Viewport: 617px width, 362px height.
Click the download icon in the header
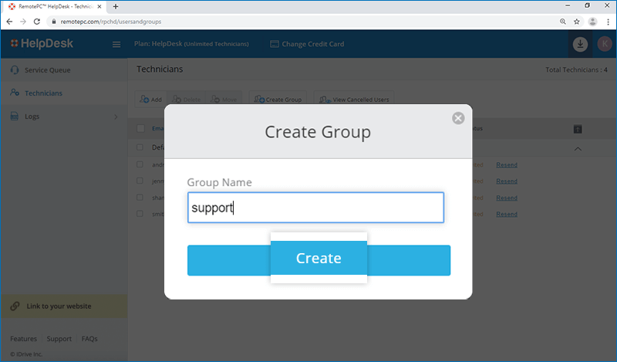coord(580,45)
